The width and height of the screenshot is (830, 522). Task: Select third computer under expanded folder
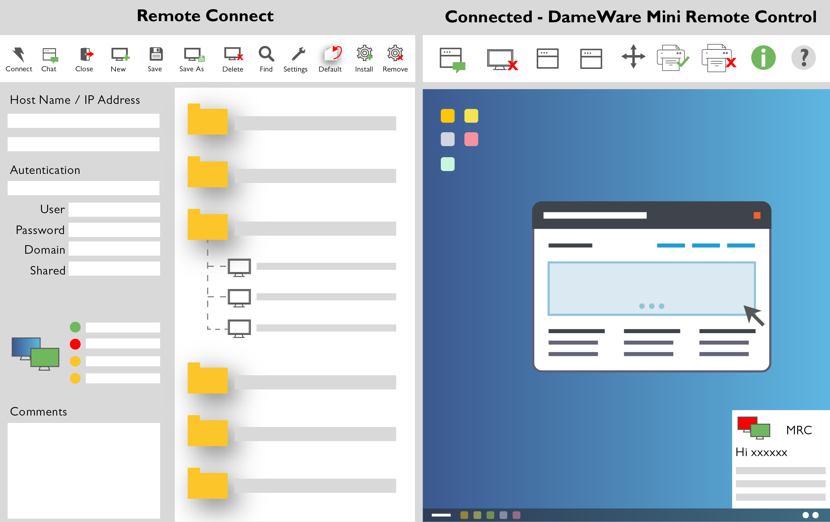click(239, 329)
